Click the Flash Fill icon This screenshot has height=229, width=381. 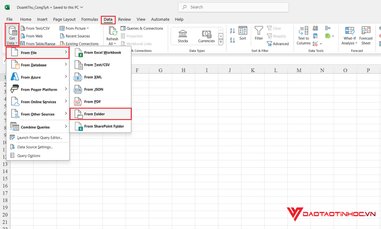(x=315, y=28)
